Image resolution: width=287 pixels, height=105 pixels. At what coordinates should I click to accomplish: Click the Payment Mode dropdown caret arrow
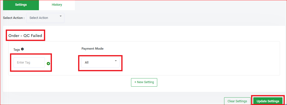tap(116, 61)
